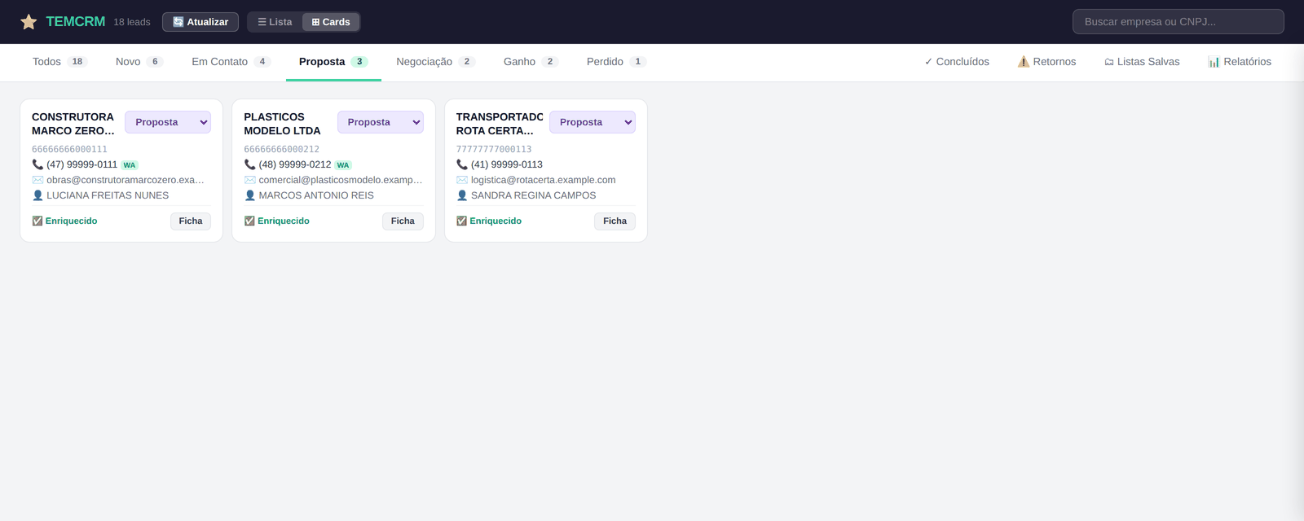Viewport: 1304px width, 521px height.
Task: Click the Enriquecido checkmark icon on CONSTRUTORA card
Action: coord(37,221)
